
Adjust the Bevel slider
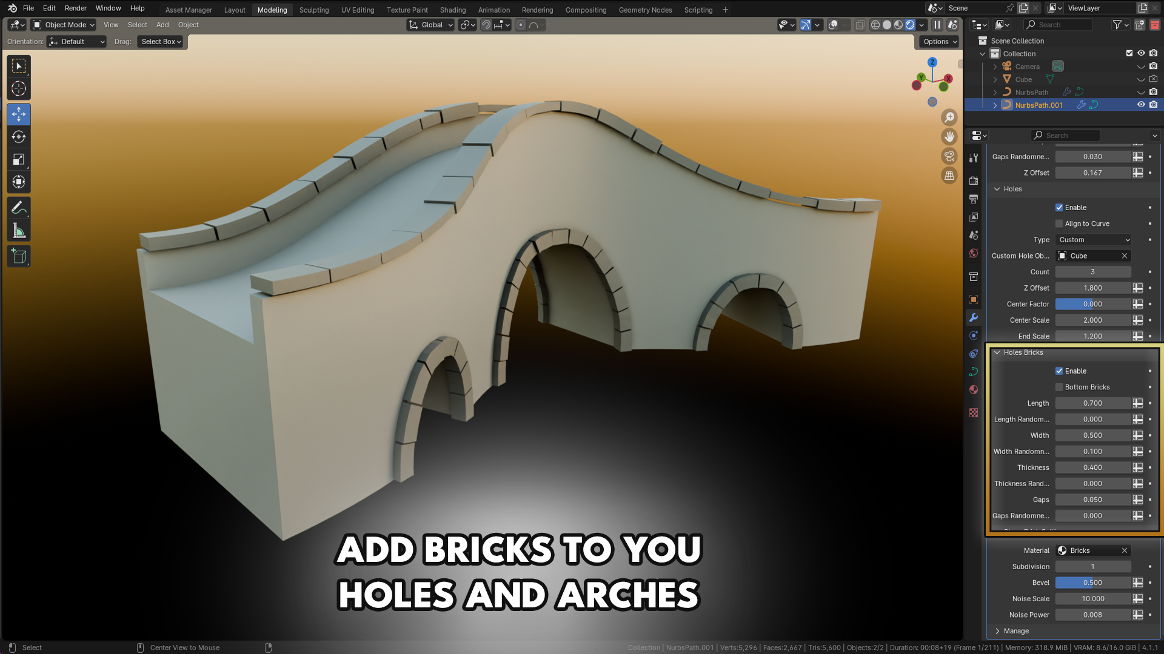point(1094,583)
